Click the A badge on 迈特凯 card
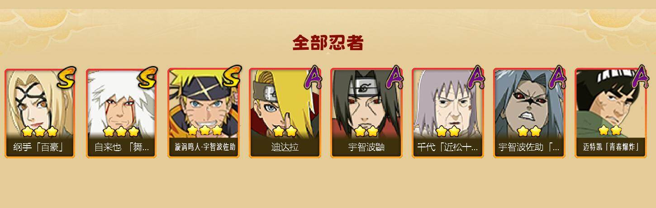 pos(638,77)
